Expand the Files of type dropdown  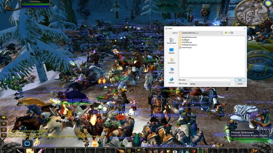pos(229,84)
